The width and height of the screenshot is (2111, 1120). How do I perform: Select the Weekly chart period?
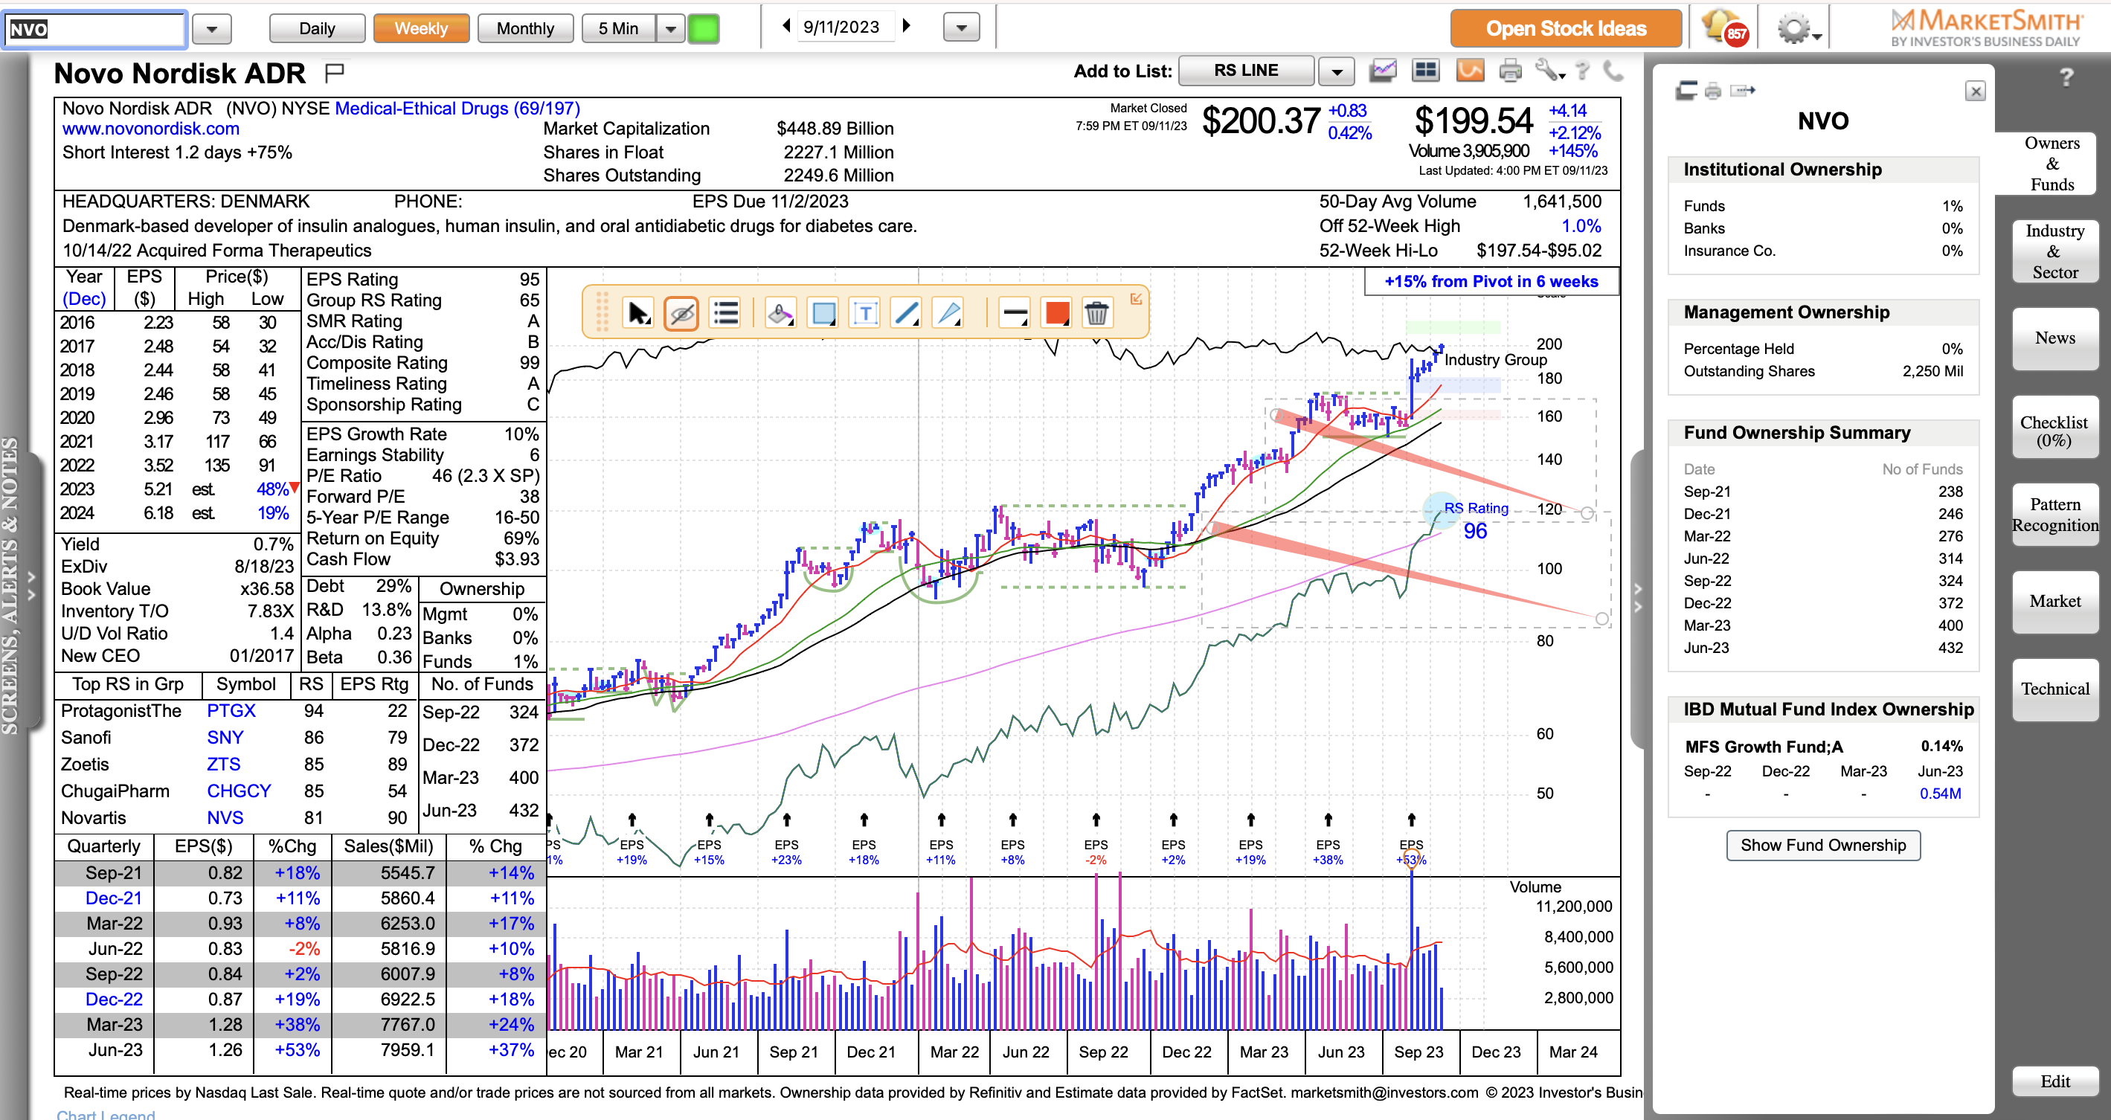coord(421,29)
